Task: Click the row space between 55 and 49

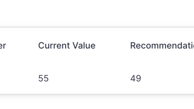Action: (89, 78)
